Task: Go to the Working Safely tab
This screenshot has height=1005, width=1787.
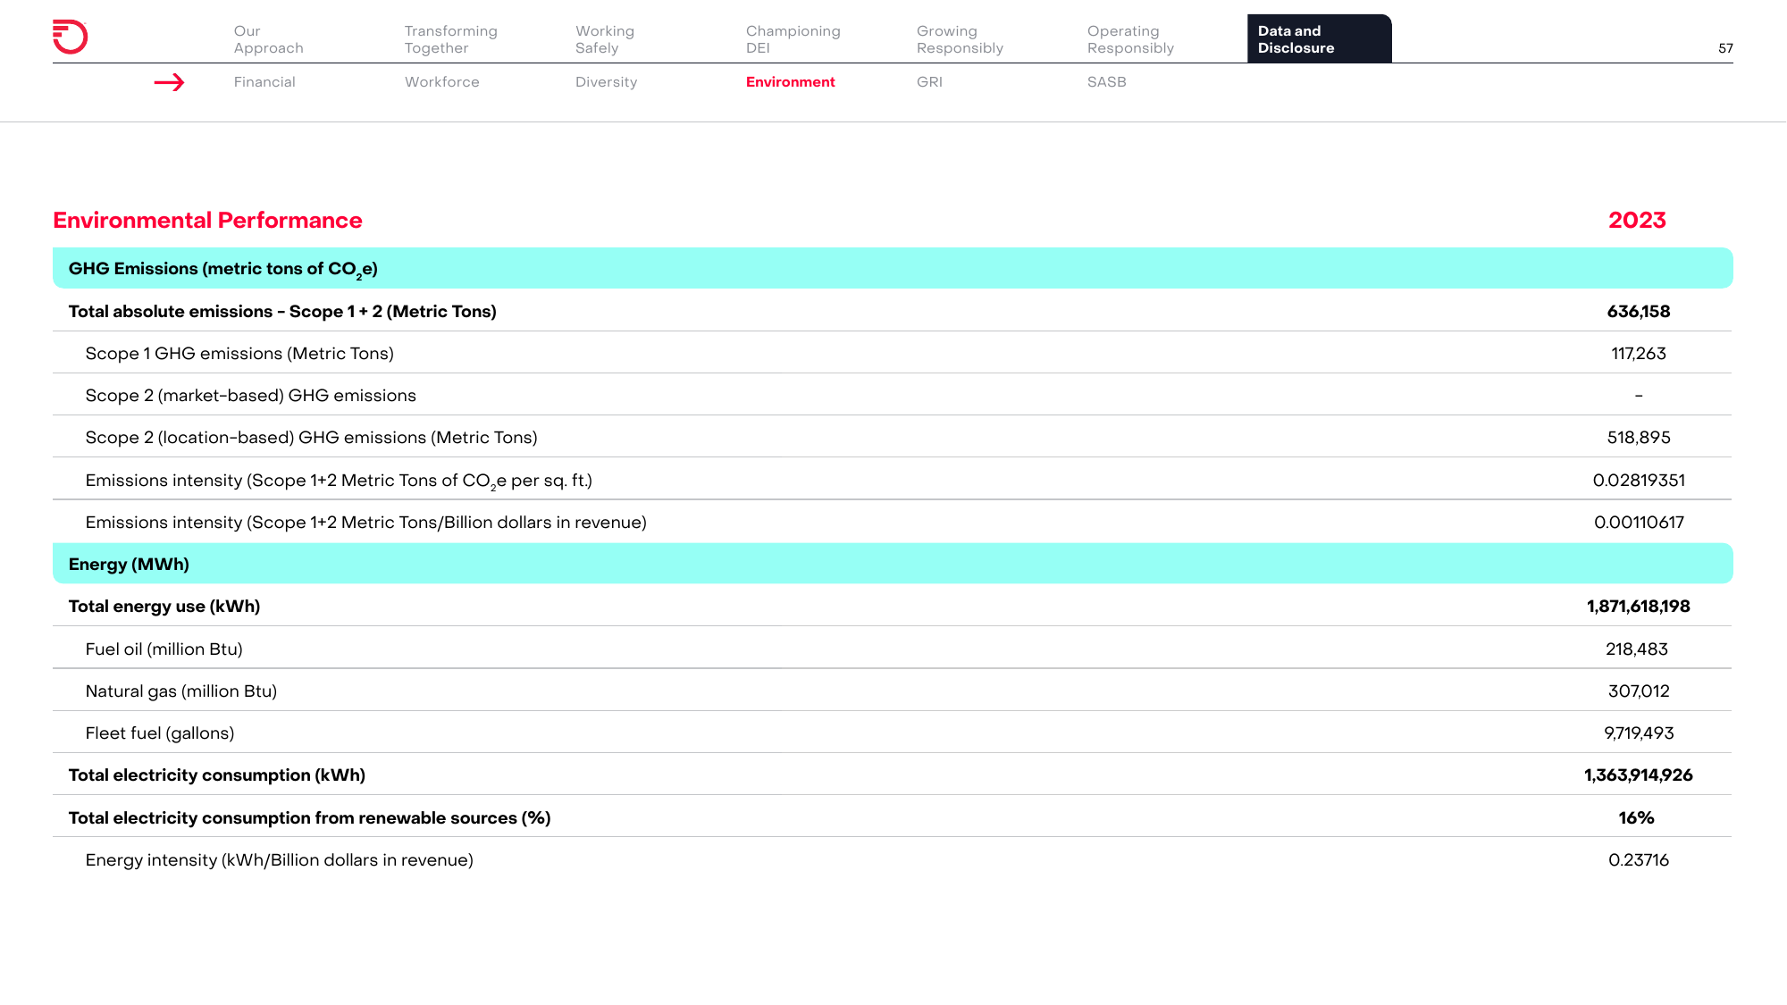Action: click(604, 39)
